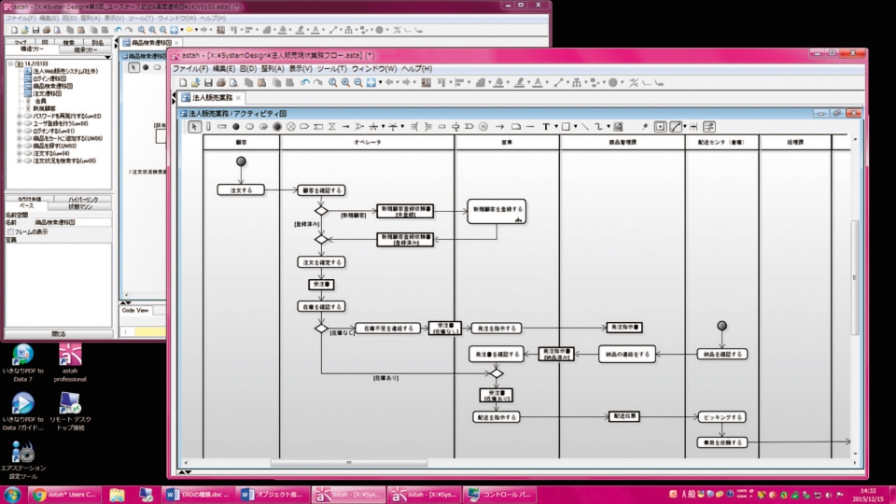Open Fork/Join tool dropdown arrow in palette

click(x=383, y=127)
